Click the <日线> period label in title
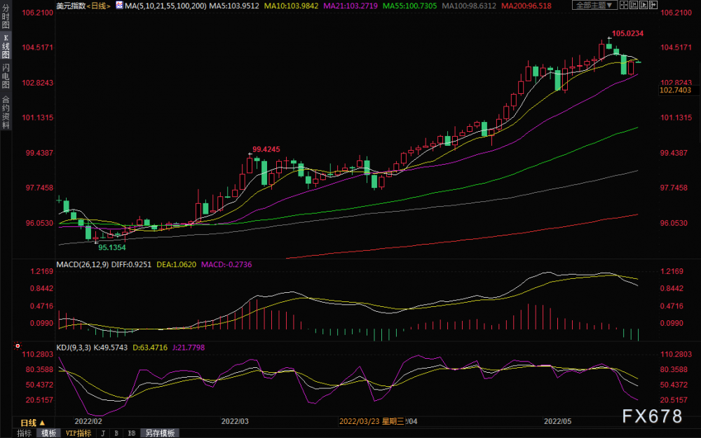This screenshot has height=438, width=701. (98, 6)
